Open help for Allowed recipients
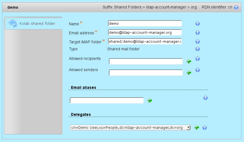Image resolution: width=244 pixels, height=142 pixels. tap(198, 59)
